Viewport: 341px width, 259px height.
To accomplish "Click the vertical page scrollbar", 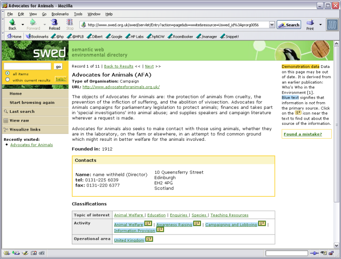I will (337, 133).
